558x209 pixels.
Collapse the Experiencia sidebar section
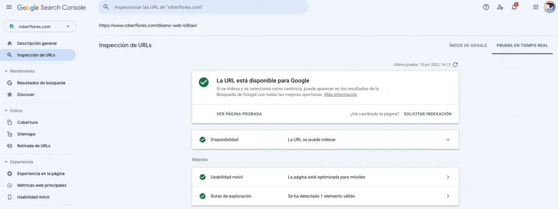[x=7, y=162]
